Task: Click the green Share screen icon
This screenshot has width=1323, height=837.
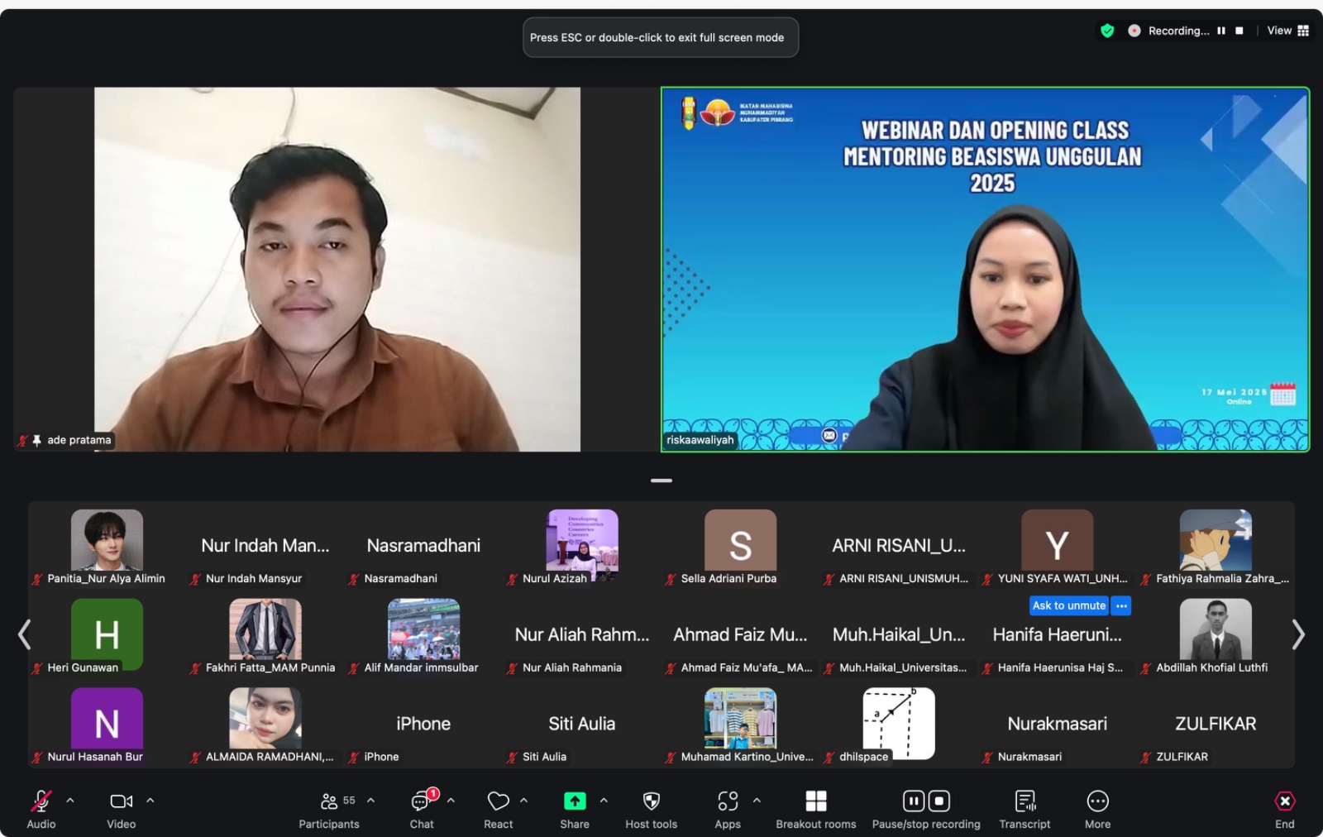Action: coord(575,801)
